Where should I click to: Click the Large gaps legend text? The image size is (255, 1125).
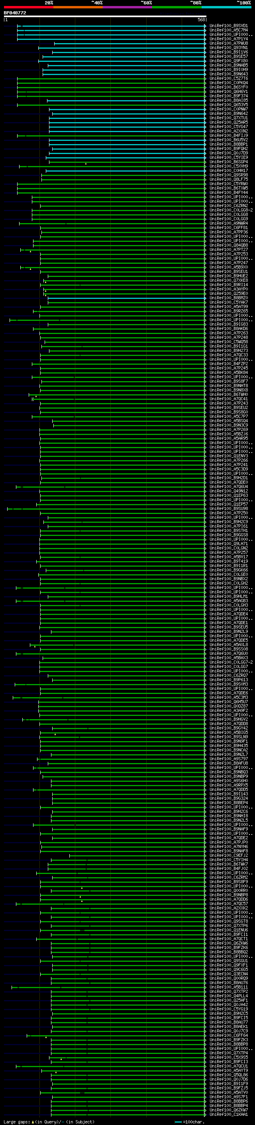pos(49,1121)
